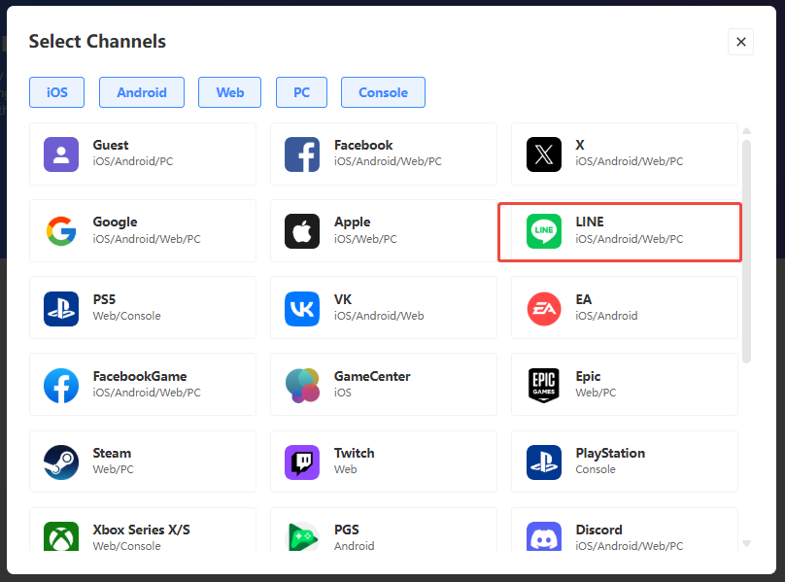Click the "FacebookGame" channel name
The height and width of the screenshot is (582, 785).
(140, 376)
